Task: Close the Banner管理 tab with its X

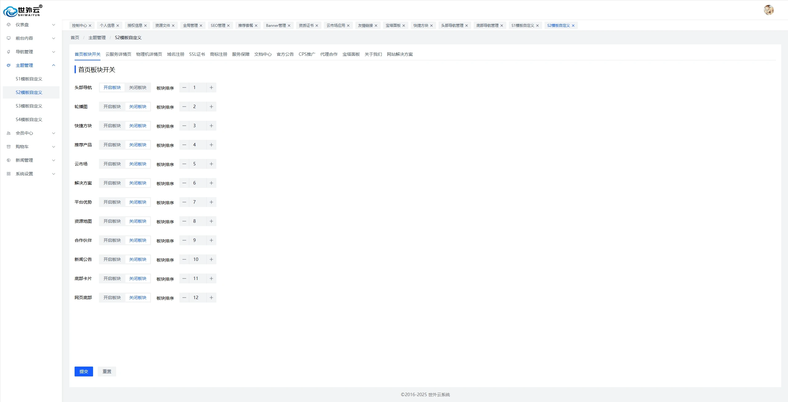Action: (289, 26)
